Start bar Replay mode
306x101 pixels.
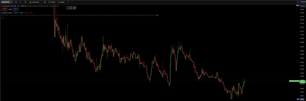coord(61,2)
